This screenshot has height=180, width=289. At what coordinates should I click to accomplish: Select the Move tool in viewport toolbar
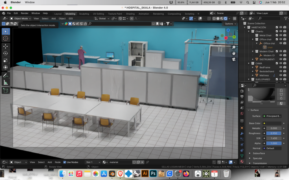(x=6, y=46)
